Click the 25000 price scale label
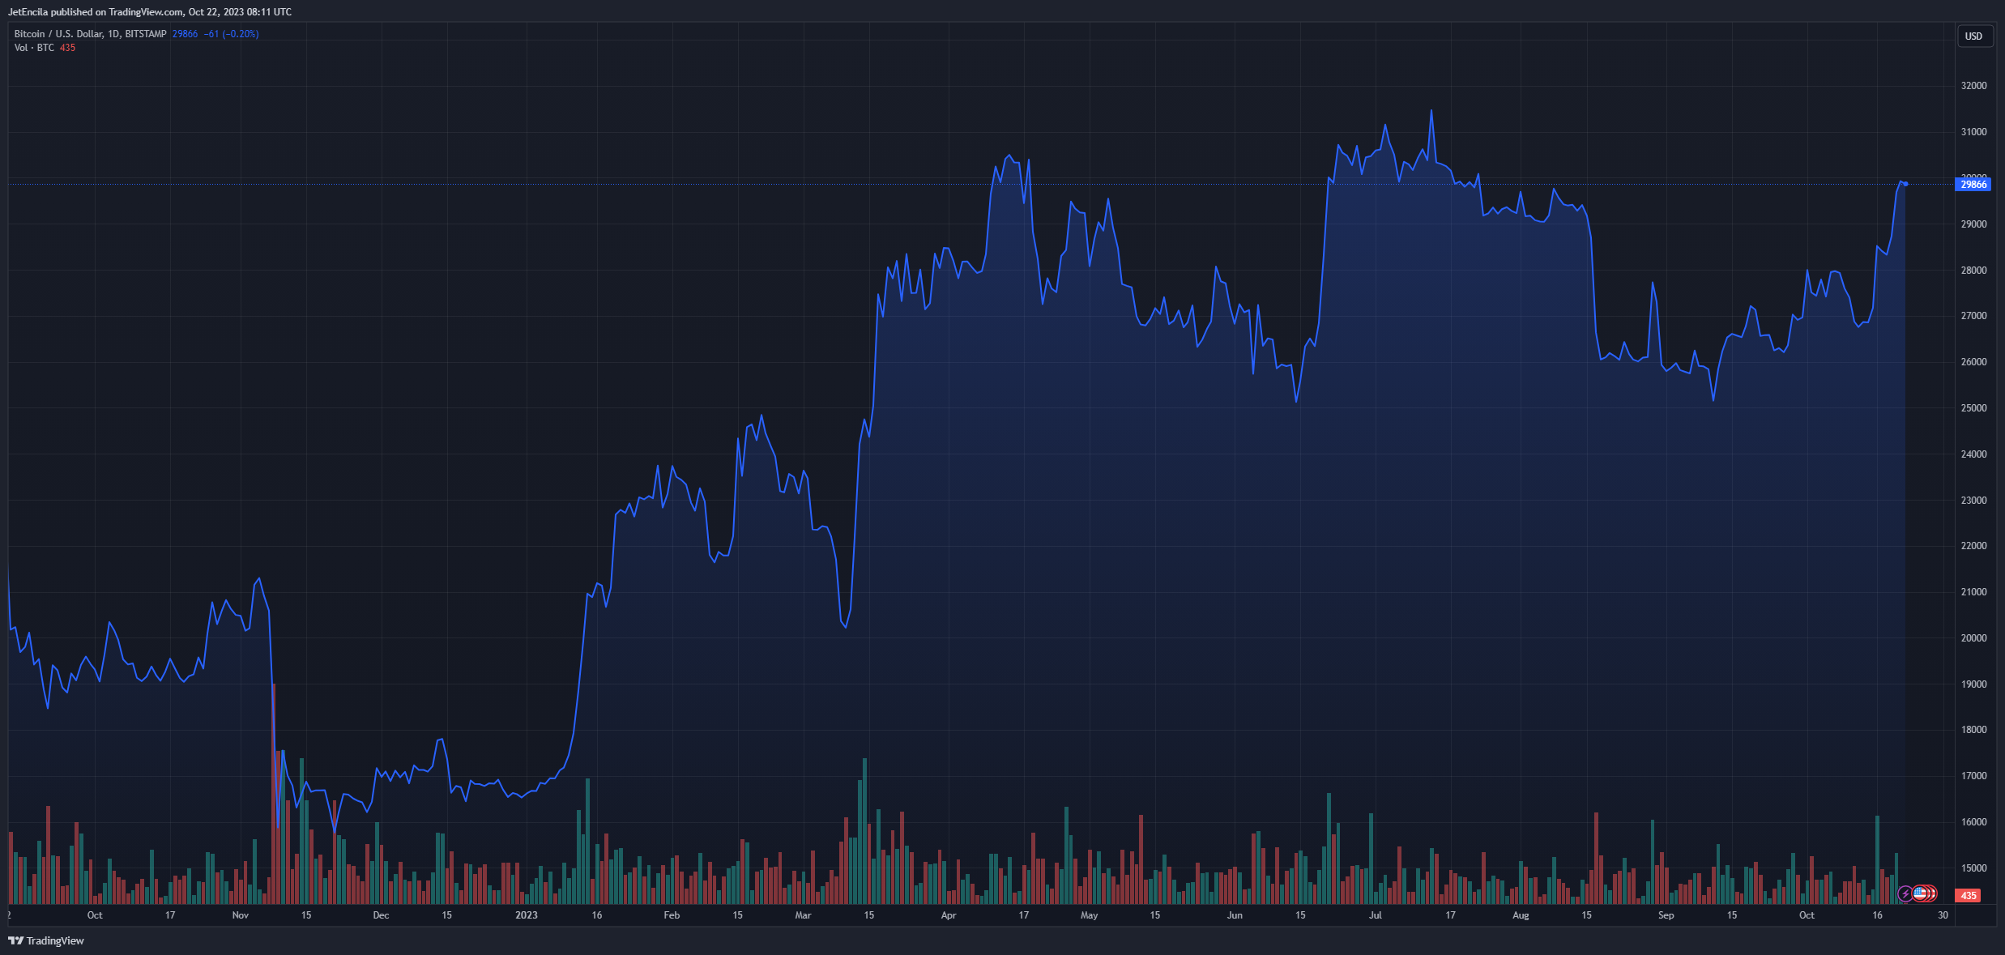Image resolution: width=2005 pixels, height=955 pixels. 1973,408
